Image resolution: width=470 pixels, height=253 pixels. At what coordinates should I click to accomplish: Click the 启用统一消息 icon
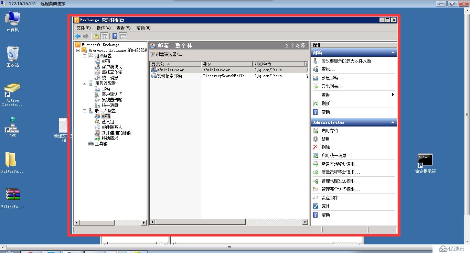(x=316, y=155)
